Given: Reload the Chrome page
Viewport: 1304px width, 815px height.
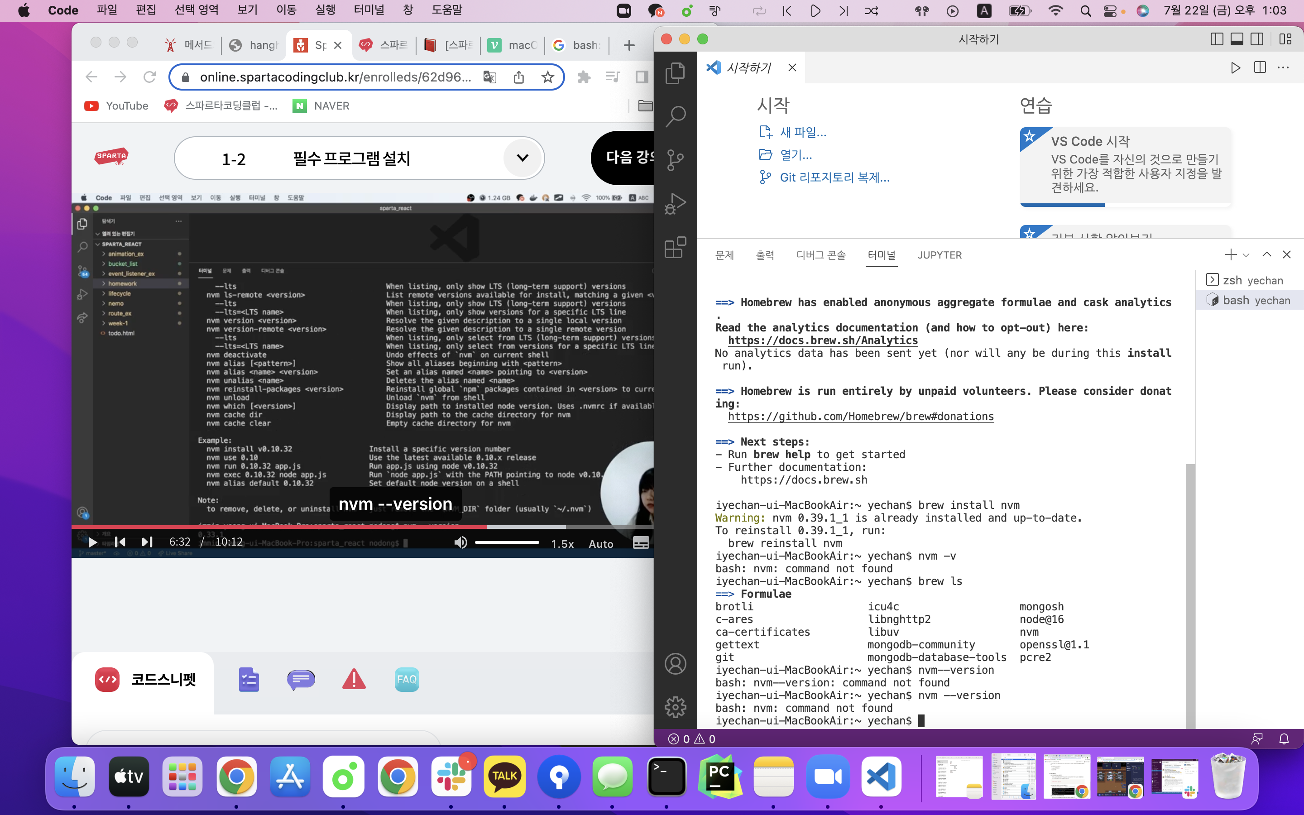Looking at the screenshot, I should pyautogui.click(x=149, y=77).
